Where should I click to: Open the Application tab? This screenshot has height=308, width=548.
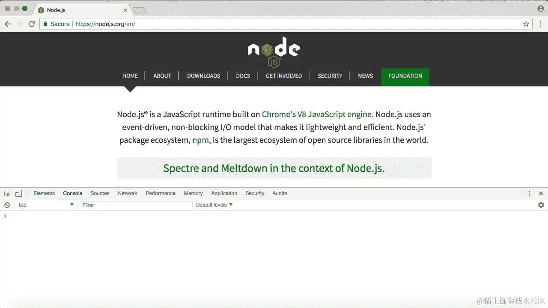pyautogui.click(x=224, y=193)
